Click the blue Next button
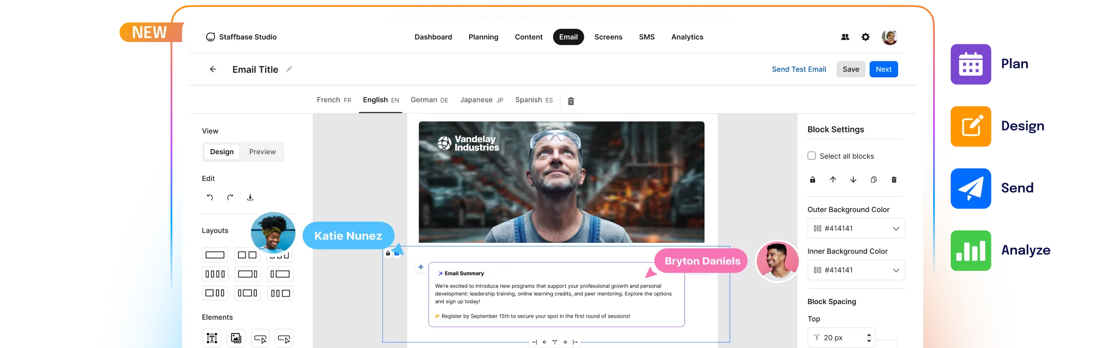1104x348 pixels. [884, 69]
